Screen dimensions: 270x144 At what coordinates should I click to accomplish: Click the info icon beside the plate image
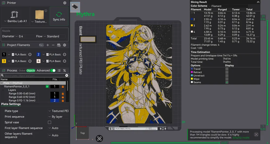coord(46,11)
